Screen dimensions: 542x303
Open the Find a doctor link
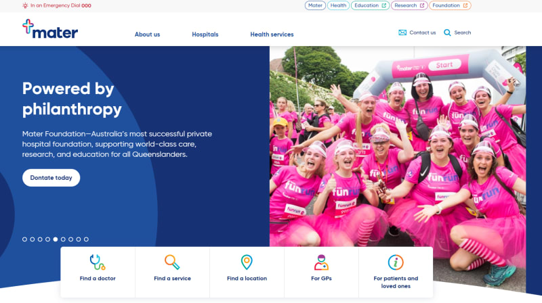click(98, 278)
